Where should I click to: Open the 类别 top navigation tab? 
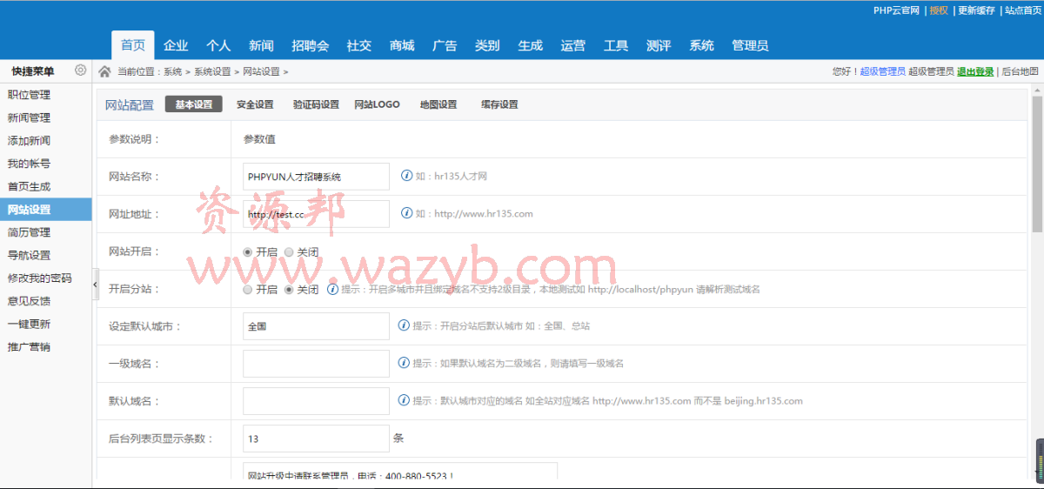click(487, 45)
